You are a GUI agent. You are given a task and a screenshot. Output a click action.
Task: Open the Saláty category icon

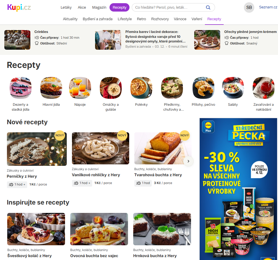pyautogui.click(x=233, y=88)
